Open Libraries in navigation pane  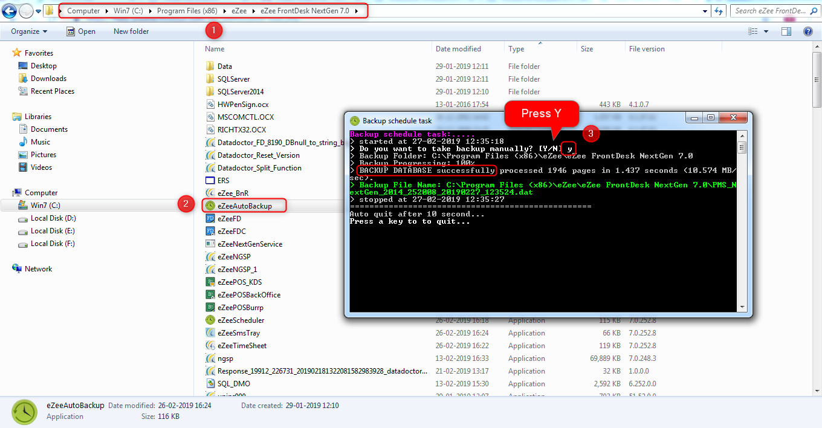[38, 117]
